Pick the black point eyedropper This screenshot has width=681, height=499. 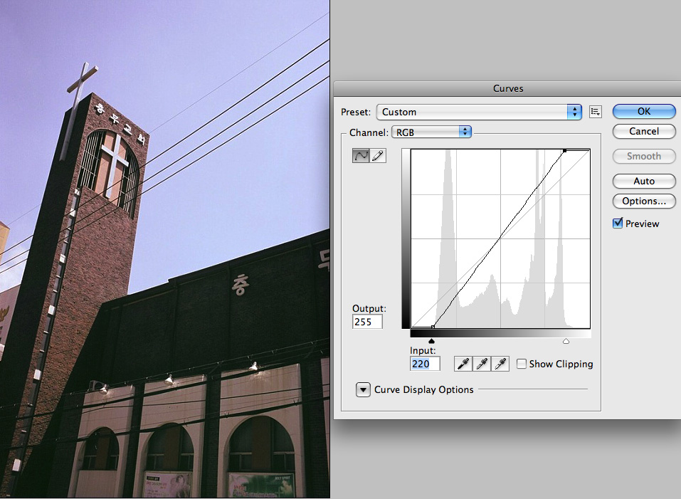(x=463, y=364)
